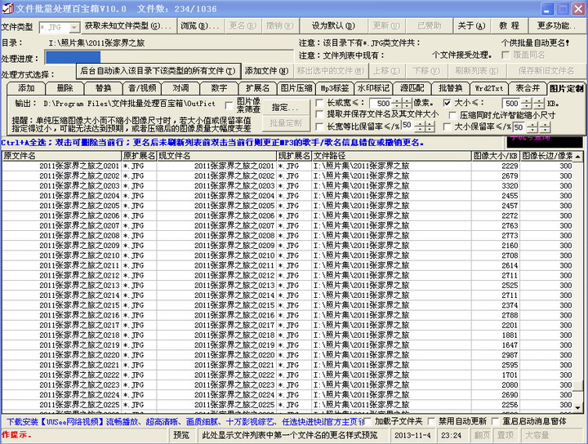Image resolution: width=588 pixels, height=444 pixels.
Task: Open the 文件类型 *.JPG dropdown
Action: coord(73,27)
